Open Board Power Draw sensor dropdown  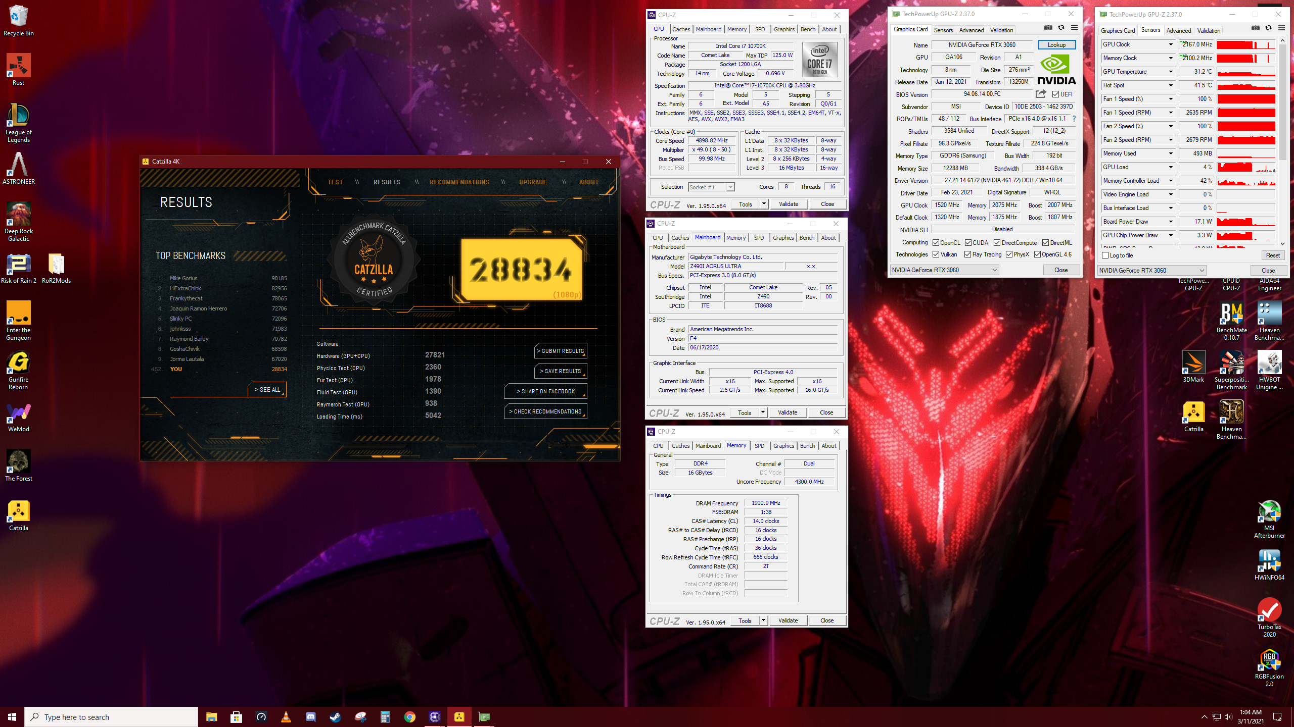(1170, 222)
